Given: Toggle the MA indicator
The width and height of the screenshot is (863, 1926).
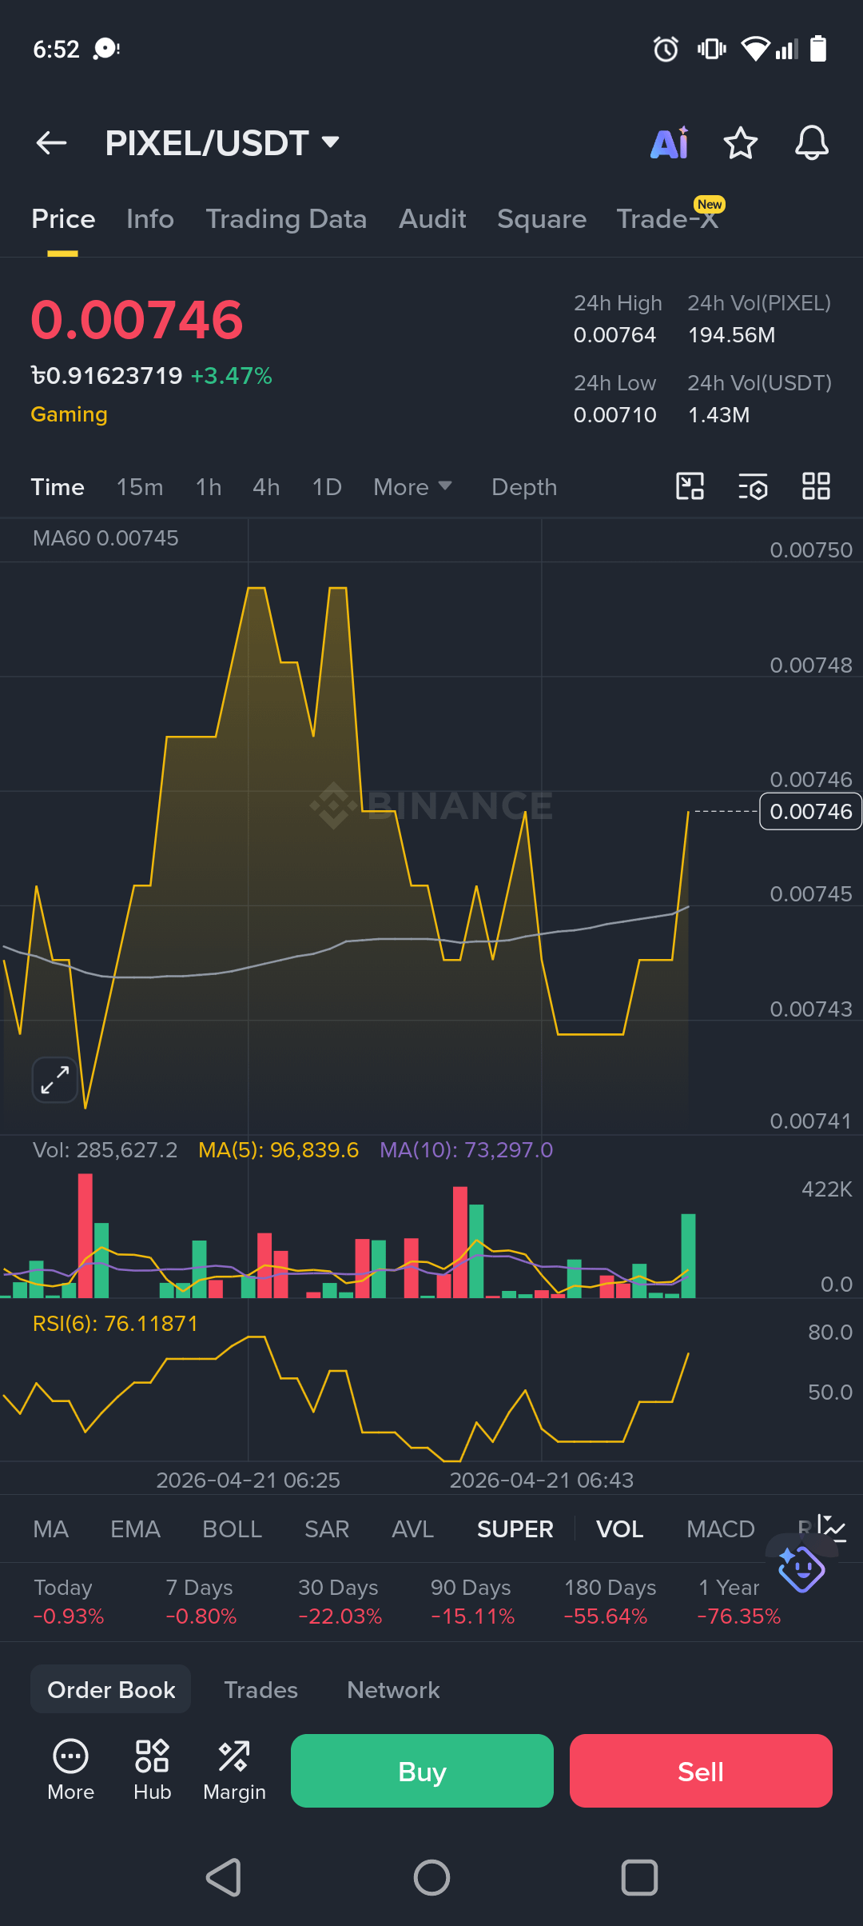Looking at the screenshot, I should 50,1528.
